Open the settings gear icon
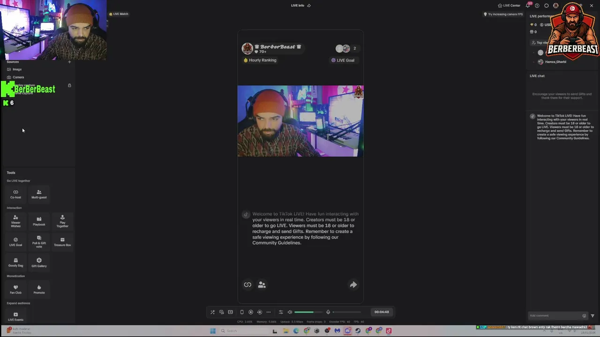The image size is (600, 337). coord(547,6)
